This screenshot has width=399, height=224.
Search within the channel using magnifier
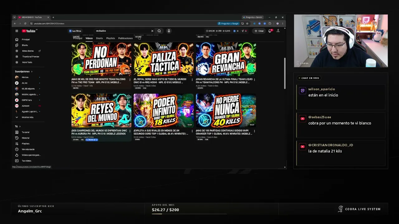139,38
